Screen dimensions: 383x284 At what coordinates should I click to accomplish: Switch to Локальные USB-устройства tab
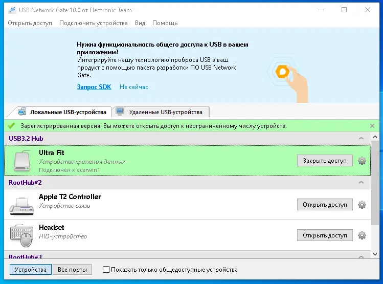coord(62,112)
